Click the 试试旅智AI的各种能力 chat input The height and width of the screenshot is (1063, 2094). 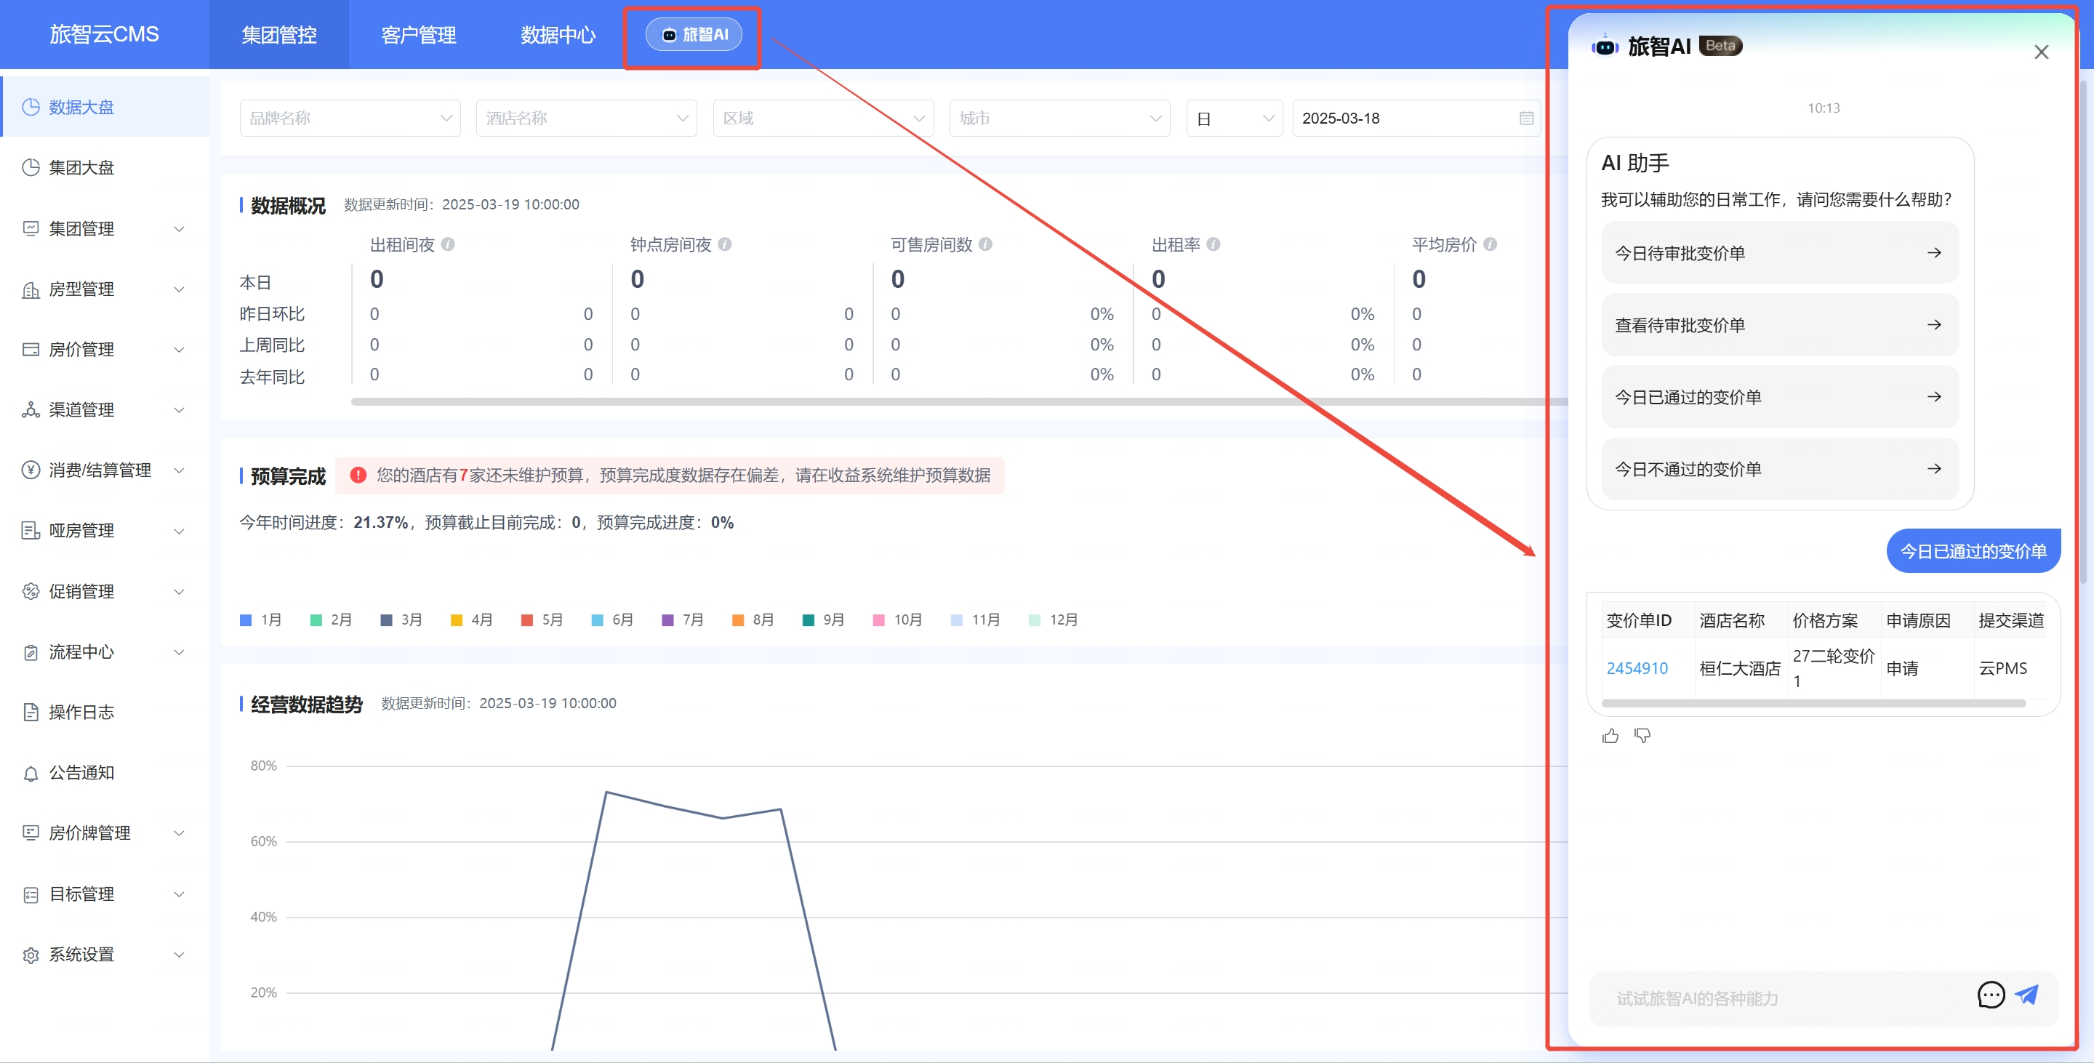click(1789, 998)
